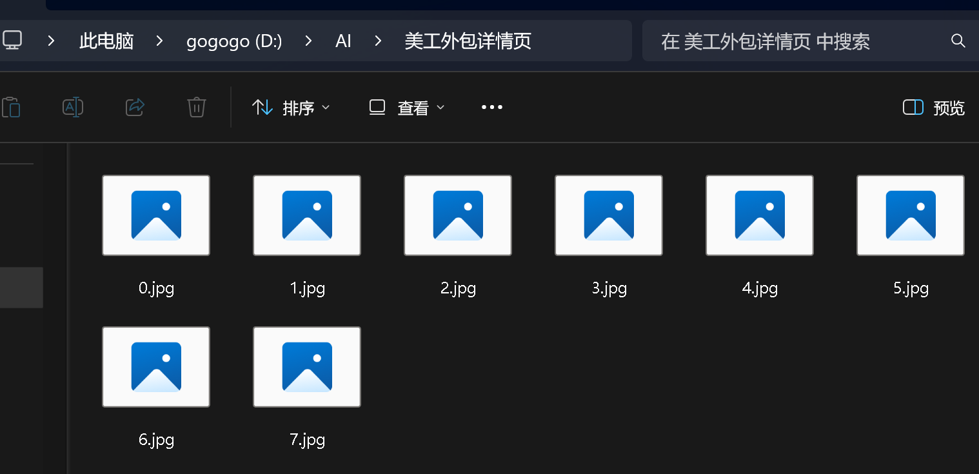Image resolution: width=979 pixels, height=474 pixels.
Task: Click the View icon next to 查看
Action: point(377,107)
